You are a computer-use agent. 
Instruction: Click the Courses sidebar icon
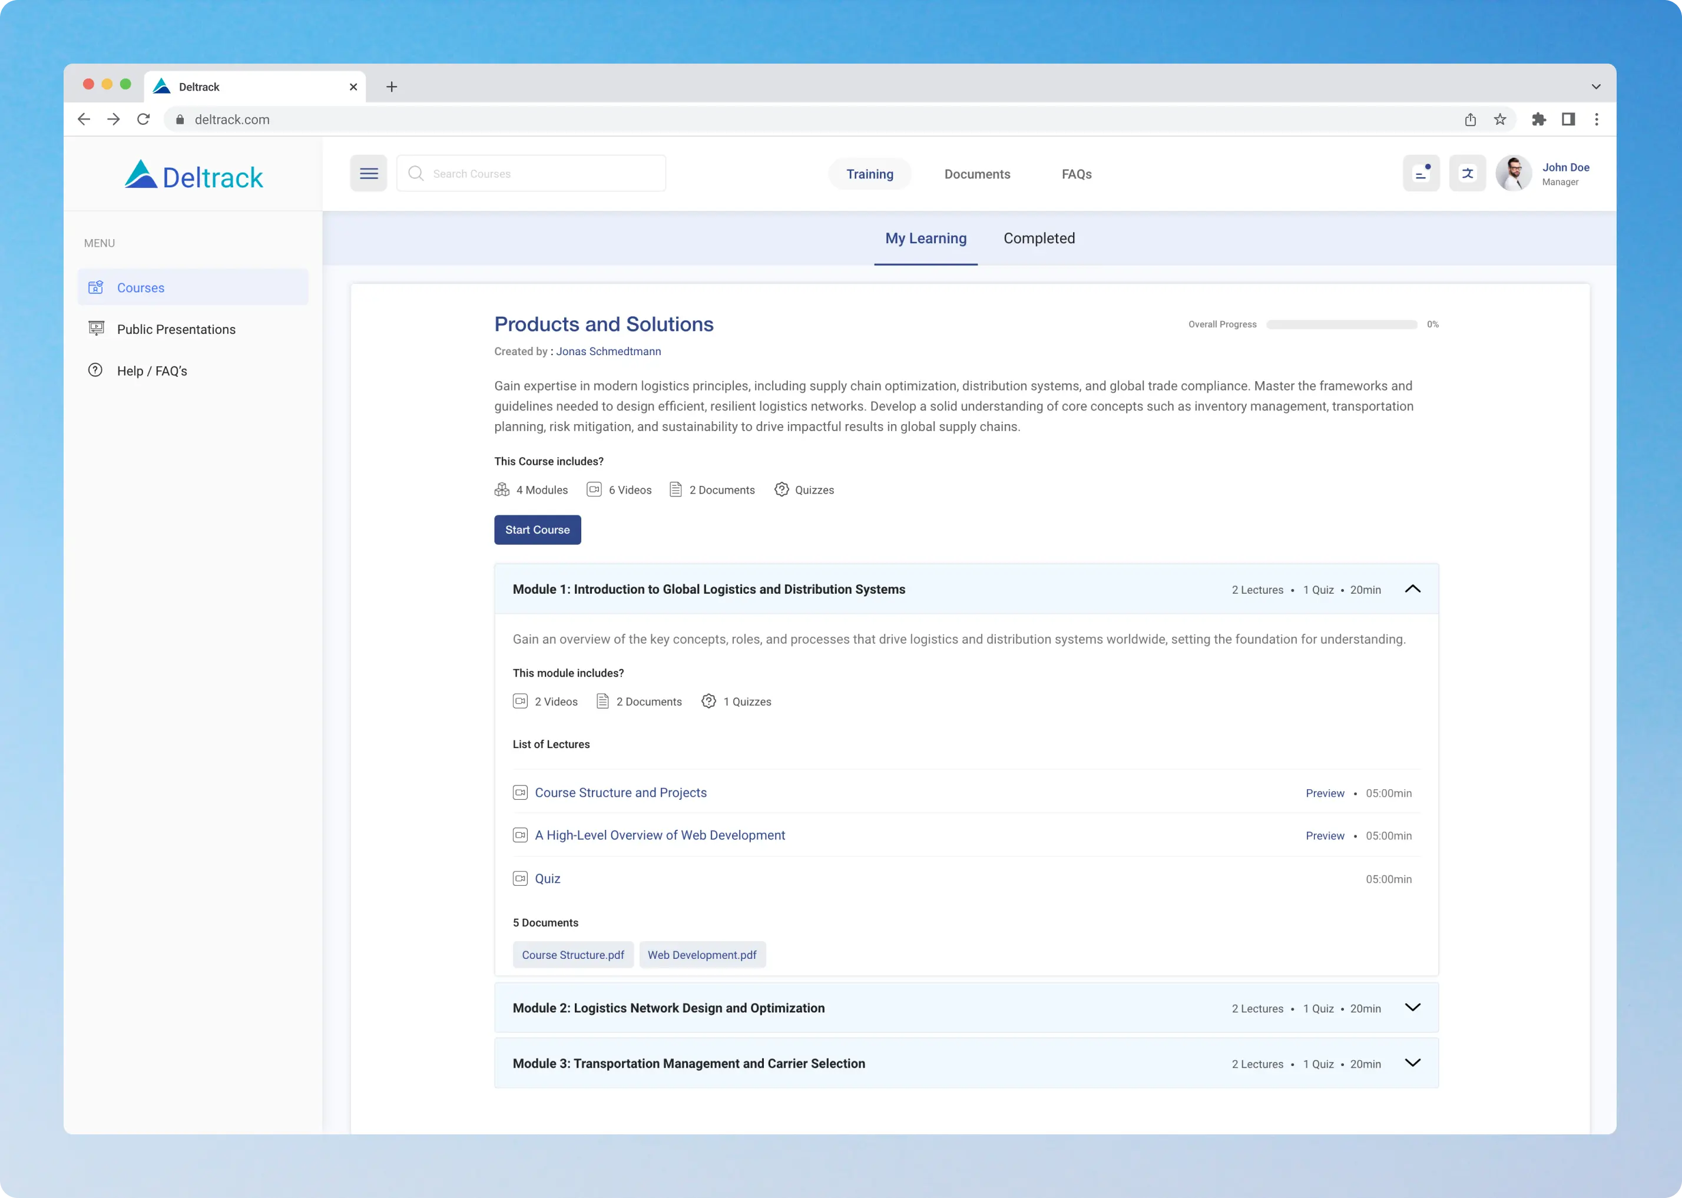(96, 287)
